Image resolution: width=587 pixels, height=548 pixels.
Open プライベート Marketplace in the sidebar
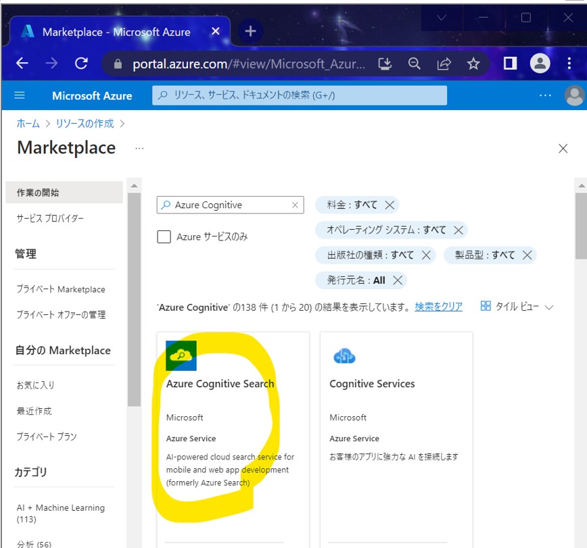pos(61,289)
